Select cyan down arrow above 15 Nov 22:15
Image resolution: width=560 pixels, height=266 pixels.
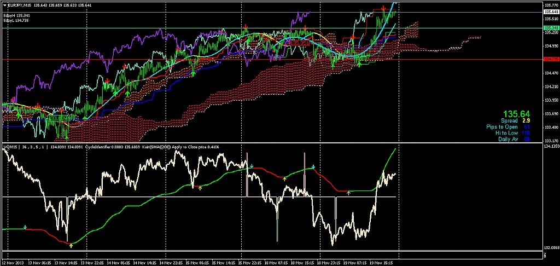(252, 166)
